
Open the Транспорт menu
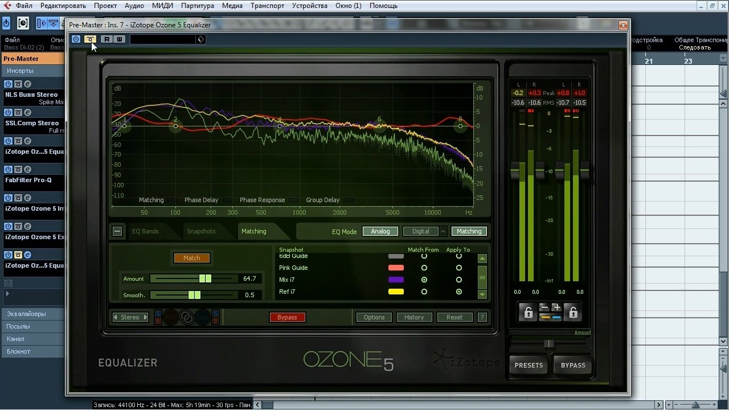[267, 6]
